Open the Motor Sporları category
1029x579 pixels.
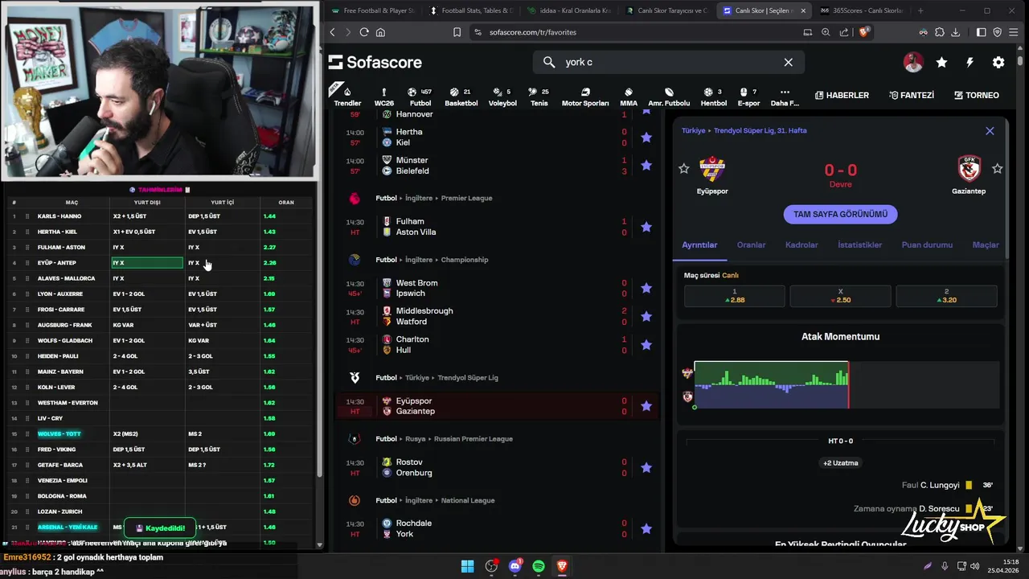(585, 97)
